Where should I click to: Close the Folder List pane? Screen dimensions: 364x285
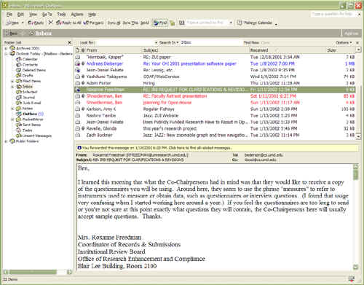pyautogui.click(x=69, y=42)
